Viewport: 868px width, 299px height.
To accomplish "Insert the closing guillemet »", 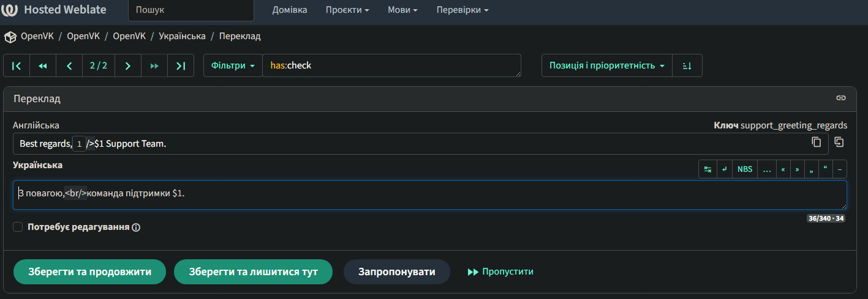I will pos(798,169).
